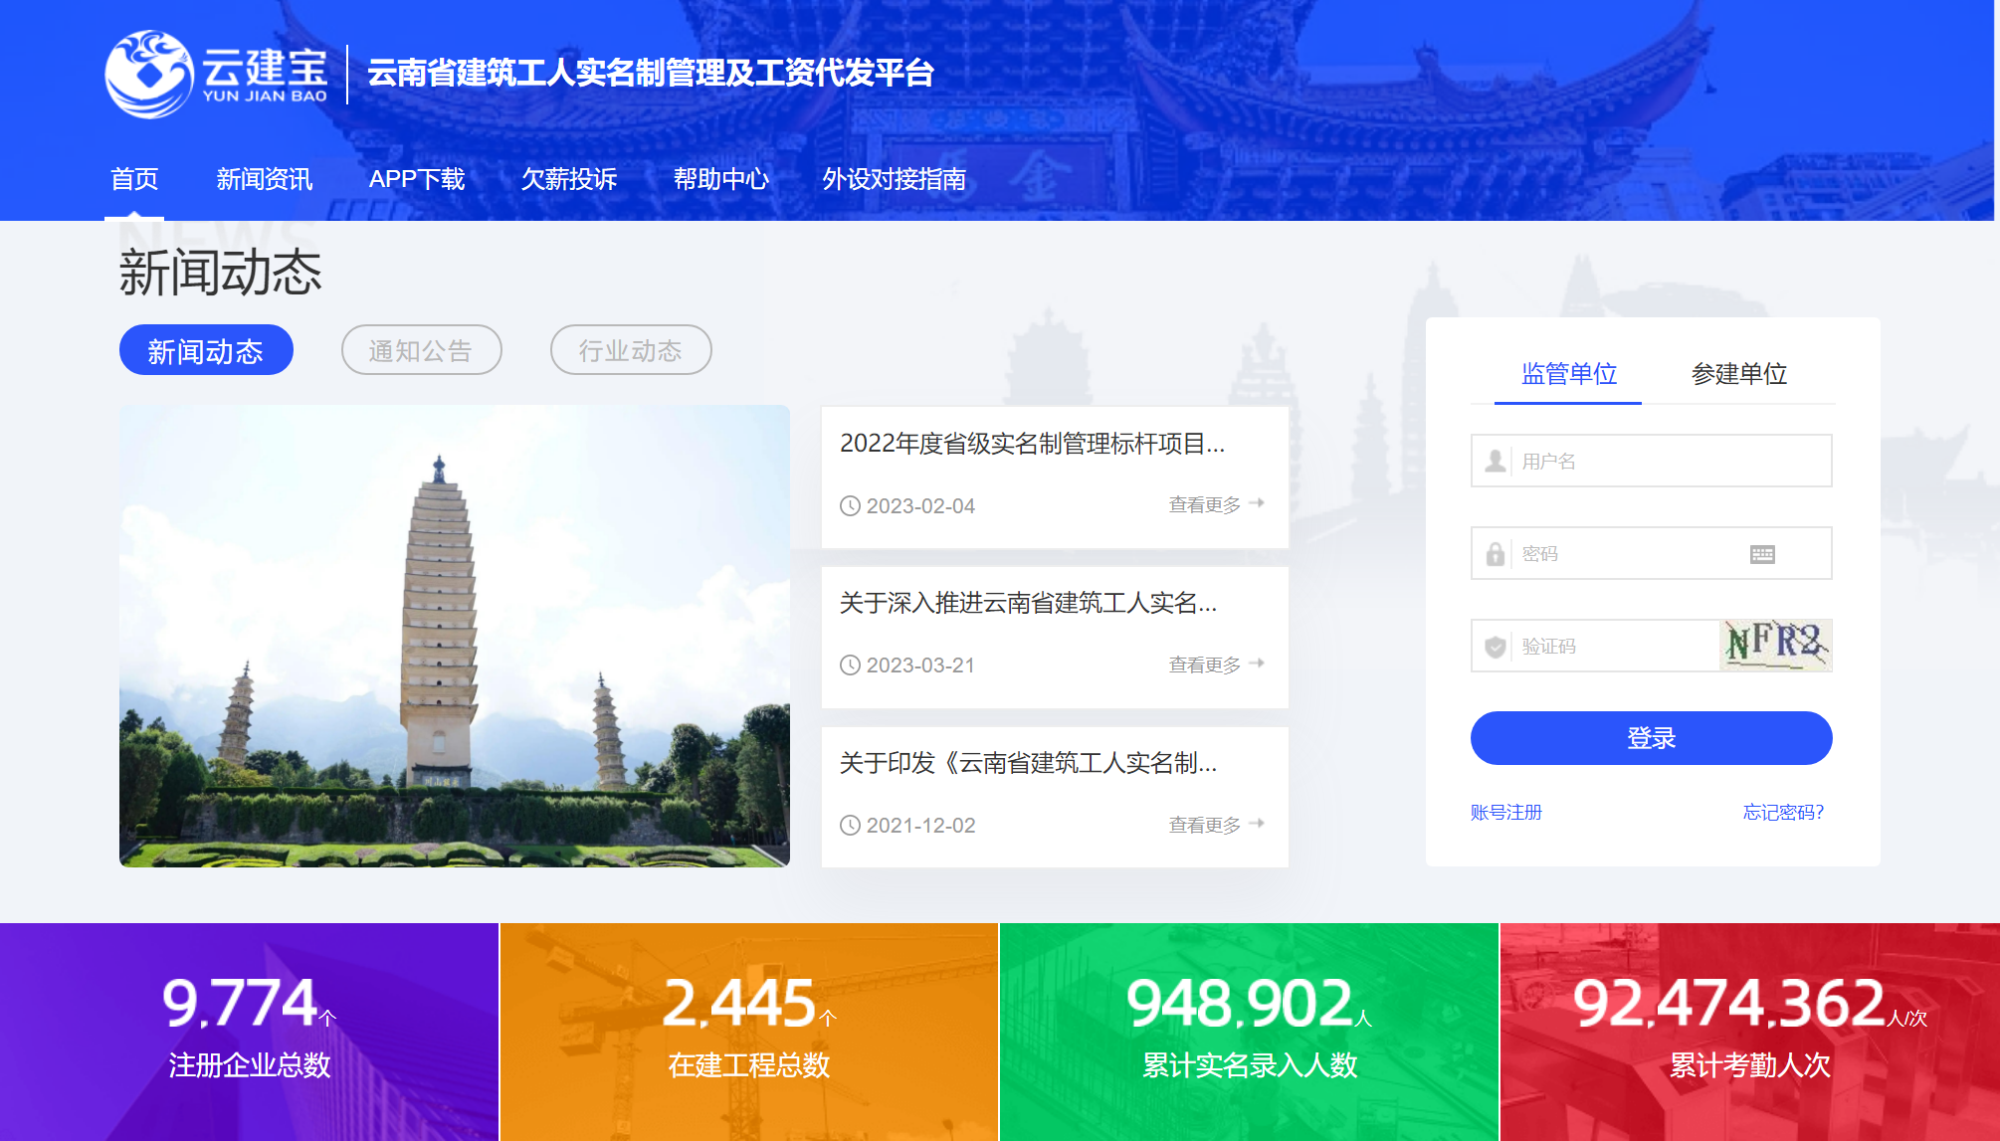Click the lock icon in the password field

[1495, 554]
